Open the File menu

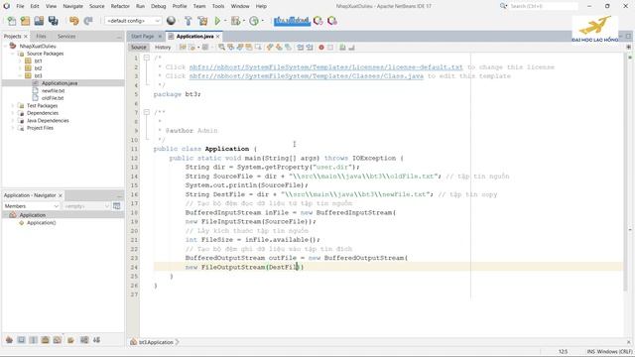[20, 6]
